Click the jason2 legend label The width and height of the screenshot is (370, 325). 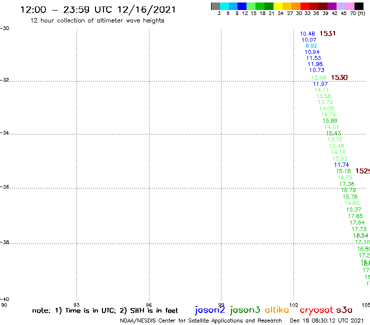(x=210, y=310)
